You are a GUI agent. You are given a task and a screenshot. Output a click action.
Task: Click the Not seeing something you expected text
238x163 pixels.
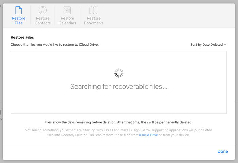pos(119,133)
